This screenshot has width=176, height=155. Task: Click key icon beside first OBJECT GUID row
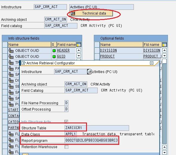click(x=11, y=50)
